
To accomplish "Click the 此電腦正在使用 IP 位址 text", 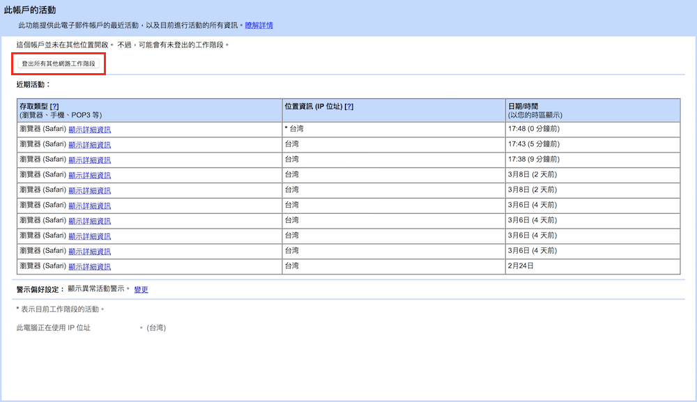I will (x=54, y=327).
